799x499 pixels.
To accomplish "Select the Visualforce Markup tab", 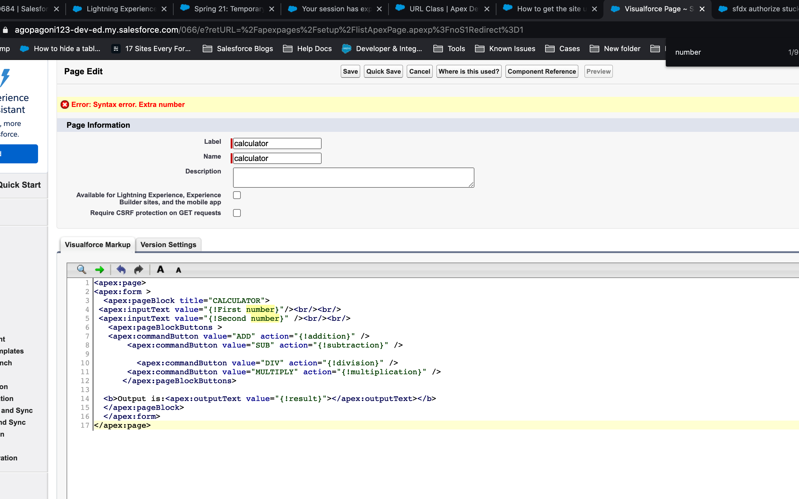I will (97, 244).
